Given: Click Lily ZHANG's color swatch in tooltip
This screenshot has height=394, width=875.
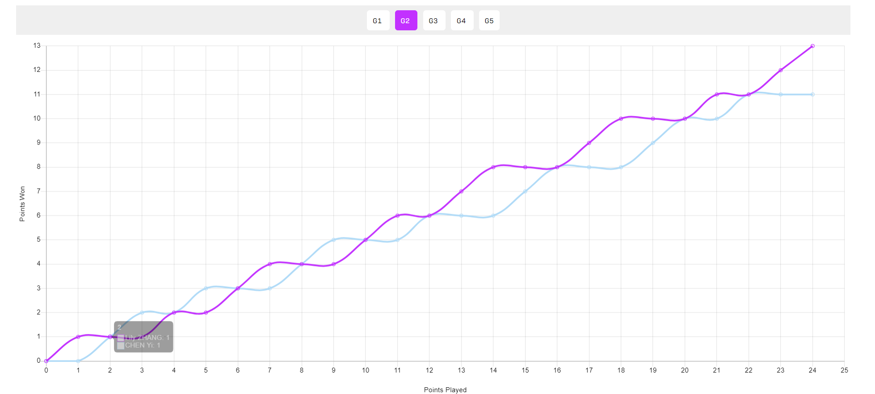Looking at the screenshot, I should 121,338.
